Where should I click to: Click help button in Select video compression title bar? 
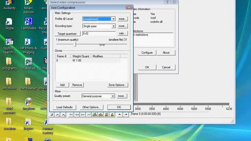click(167, 2)
